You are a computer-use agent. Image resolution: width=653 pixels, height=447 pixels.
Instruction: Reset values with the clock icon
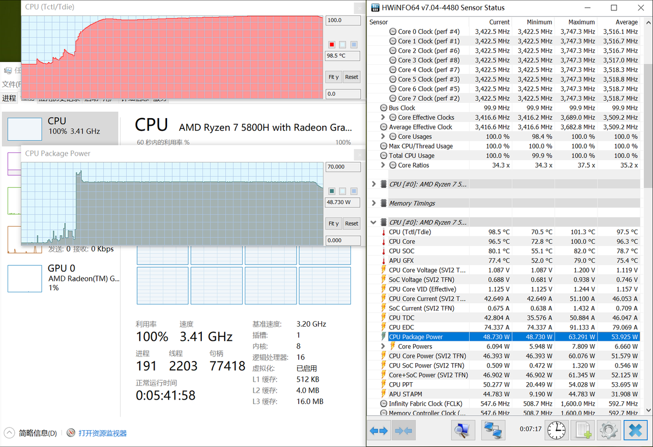[x=556, y=430]
